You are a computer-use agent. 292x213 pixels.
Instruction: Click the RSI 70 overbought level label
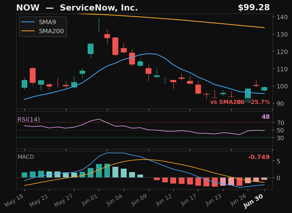point(281,123)
